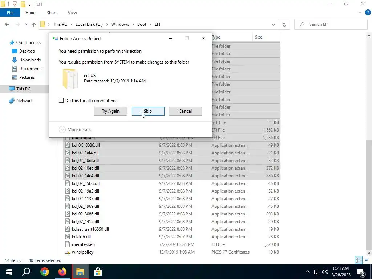Select the file kd_02_1af4.dll

pyautogui.click(x=85, y=153)
